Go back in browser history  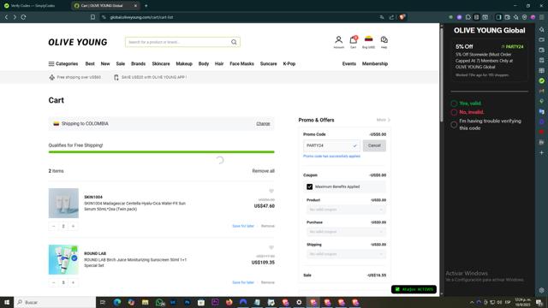click(x=6, y=17)
